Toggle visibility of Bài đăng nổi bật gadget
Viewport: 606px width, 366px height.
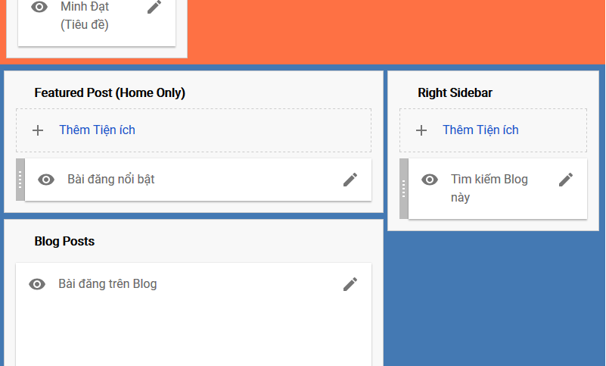(x=46, y=180)
